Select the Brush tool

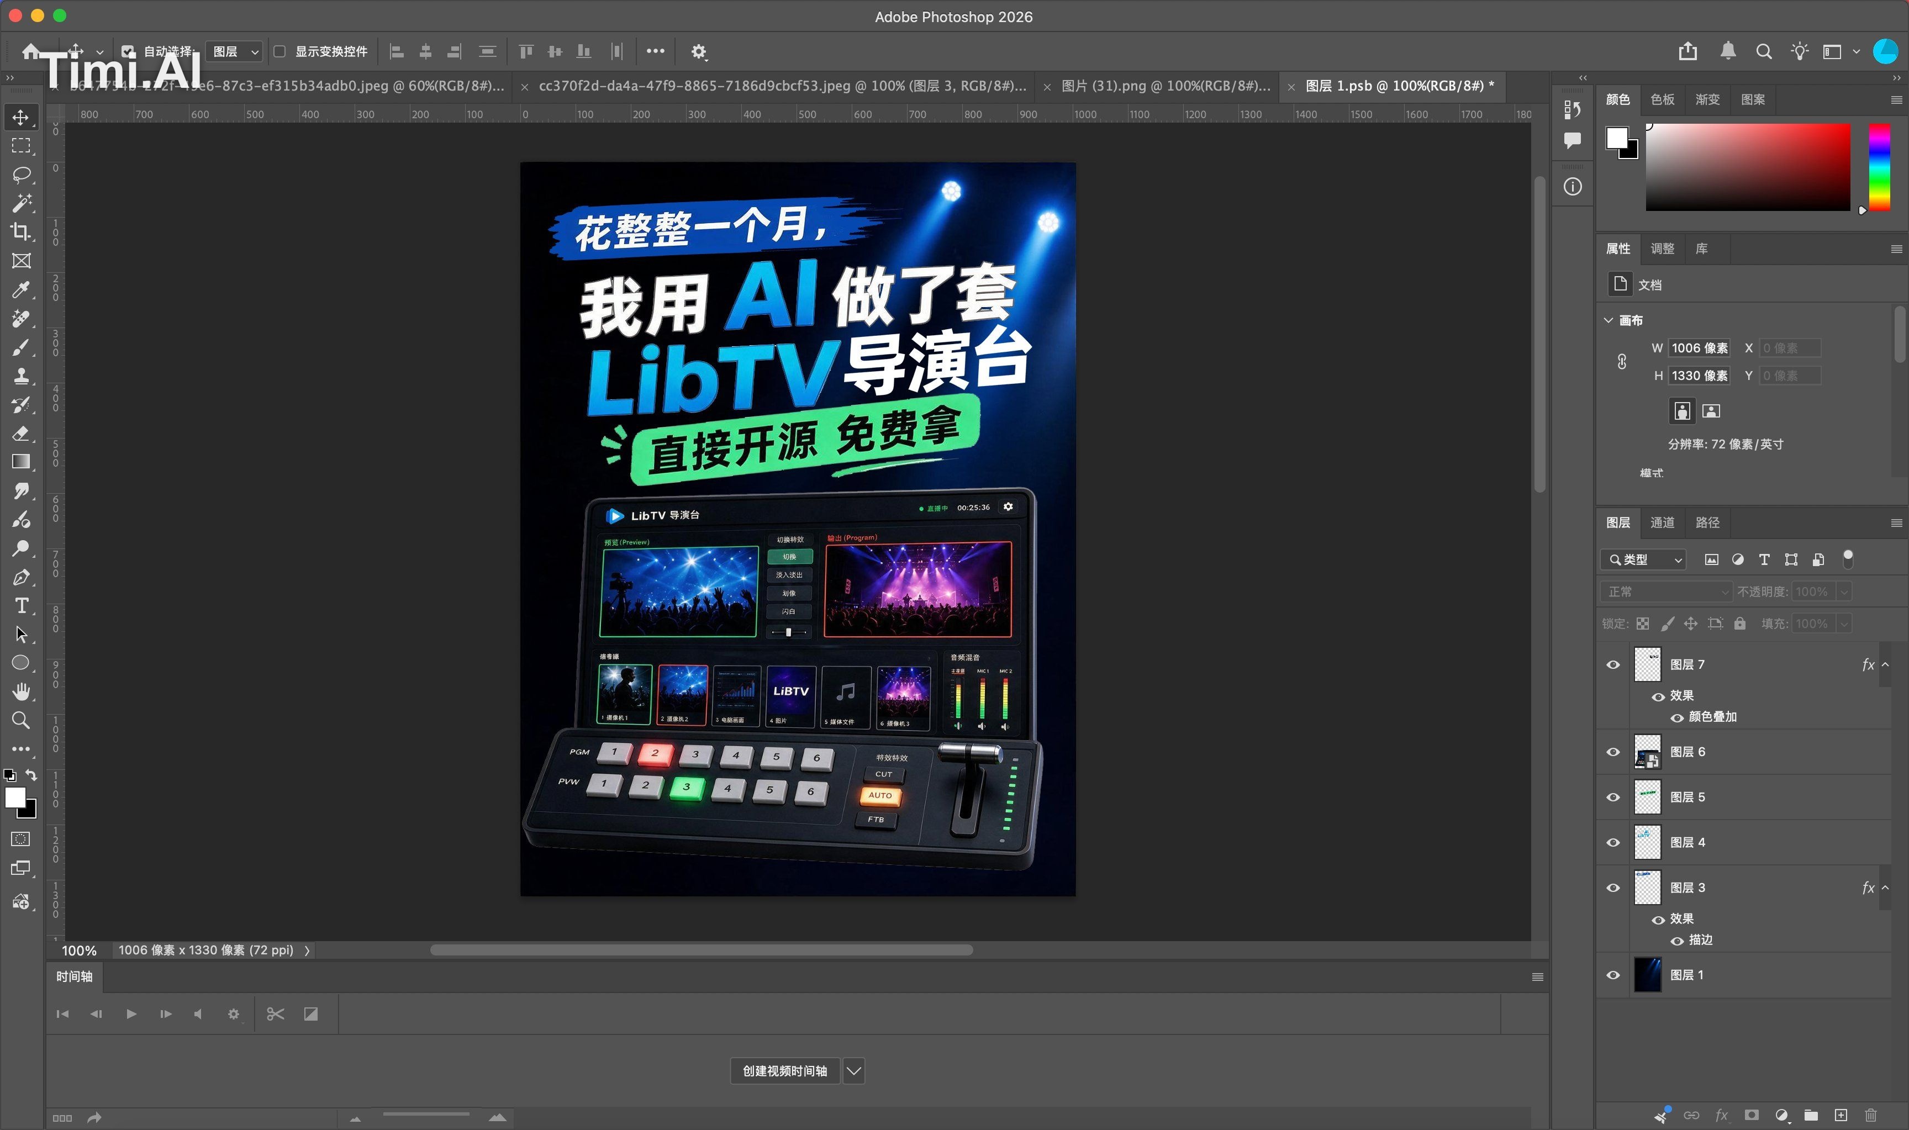pyautogui.click(x=20, y=347)
